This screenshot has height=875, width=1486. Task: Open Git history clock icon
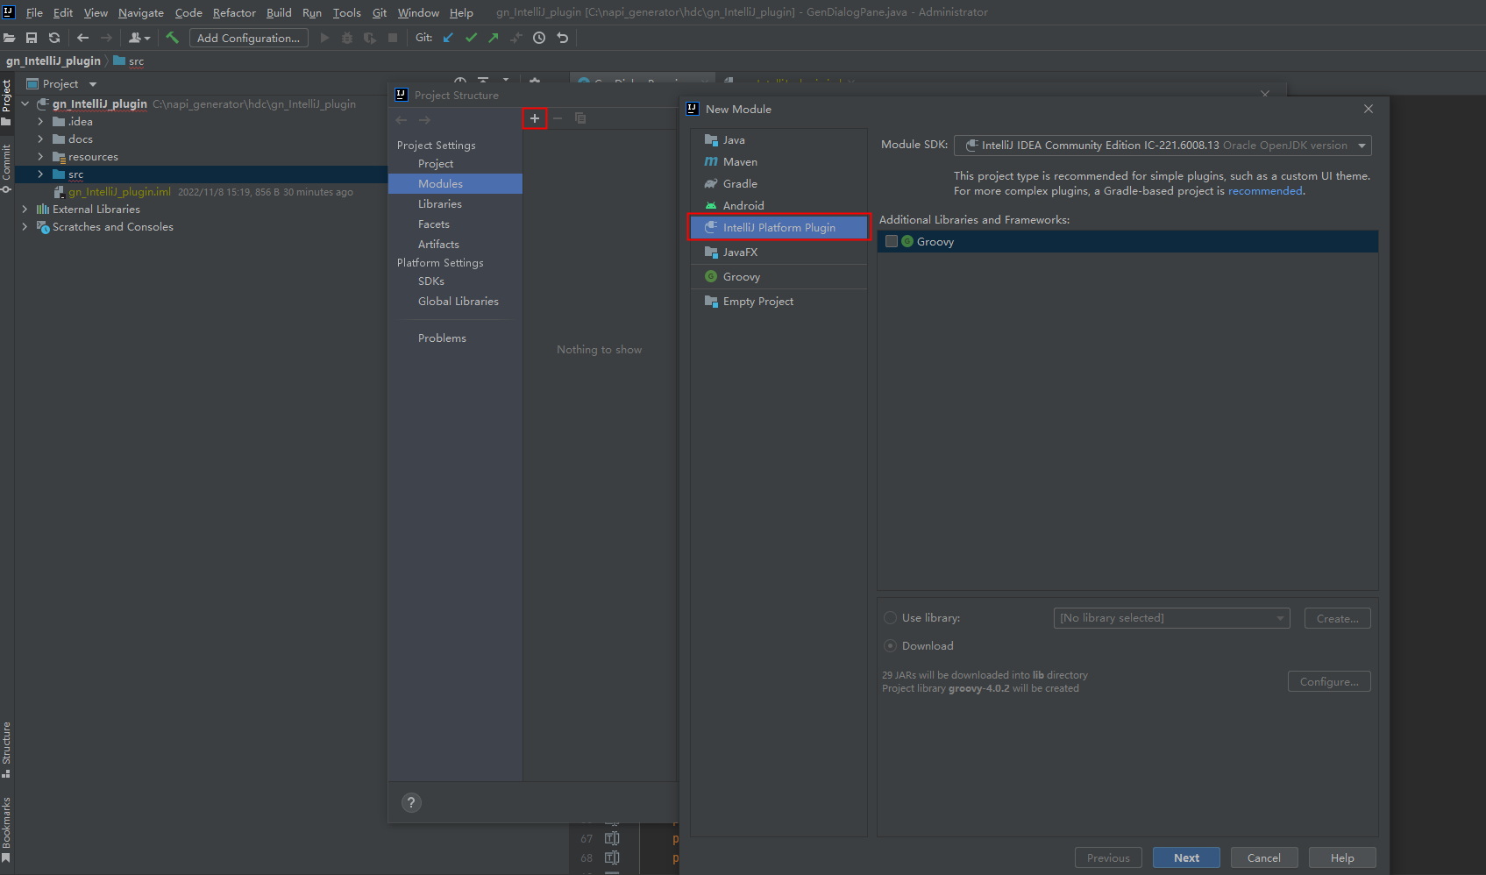pos(539,38)
